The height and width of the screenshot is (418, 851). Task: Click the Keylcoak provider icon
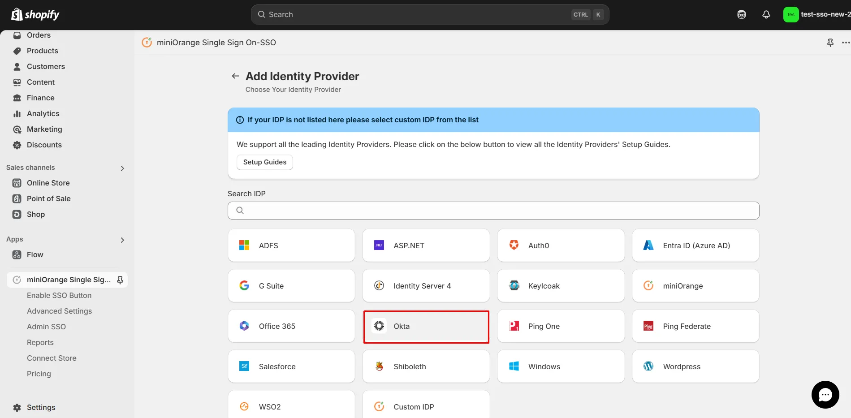tap(514, 286)
